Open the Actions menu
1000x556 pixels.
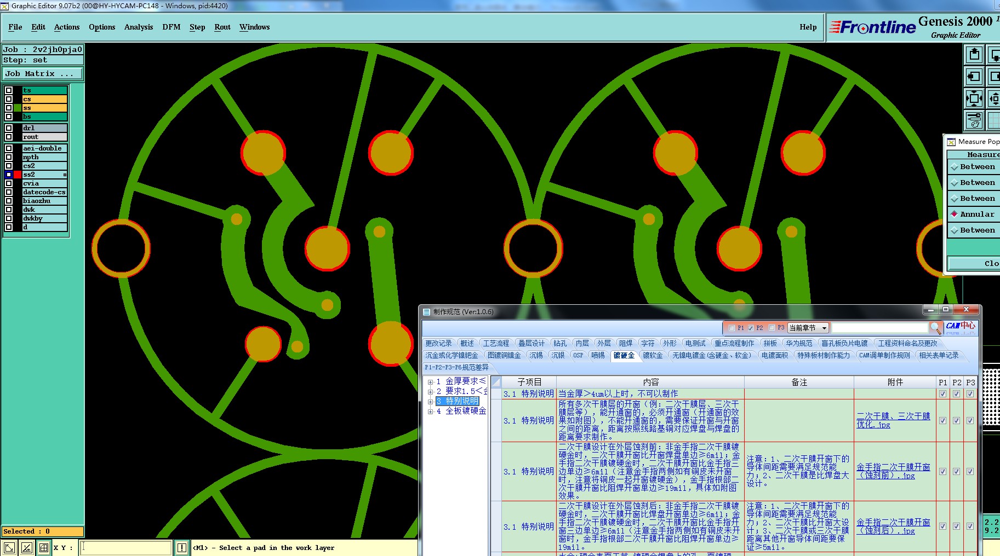(67, 27)
